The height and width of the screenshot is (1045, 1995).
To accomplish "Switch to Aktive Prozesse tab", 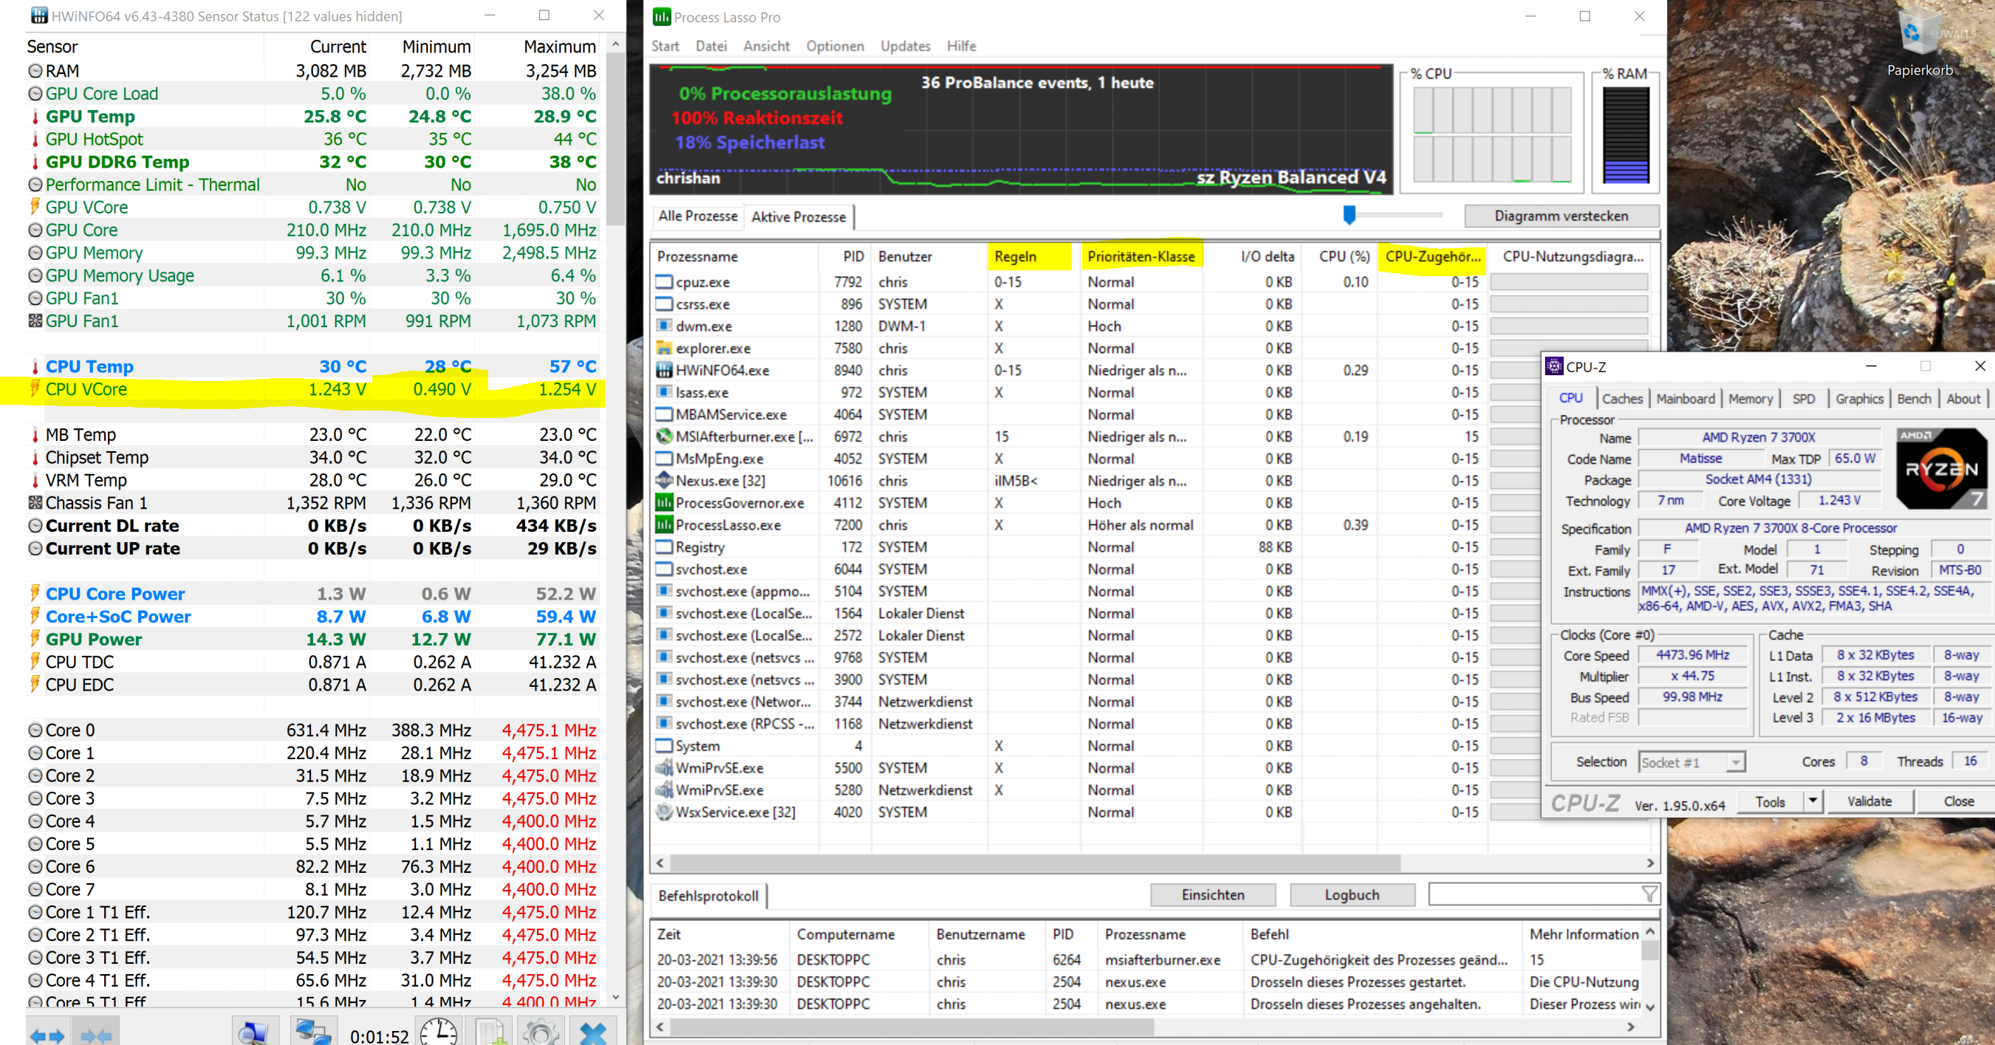I will point(798,216).
